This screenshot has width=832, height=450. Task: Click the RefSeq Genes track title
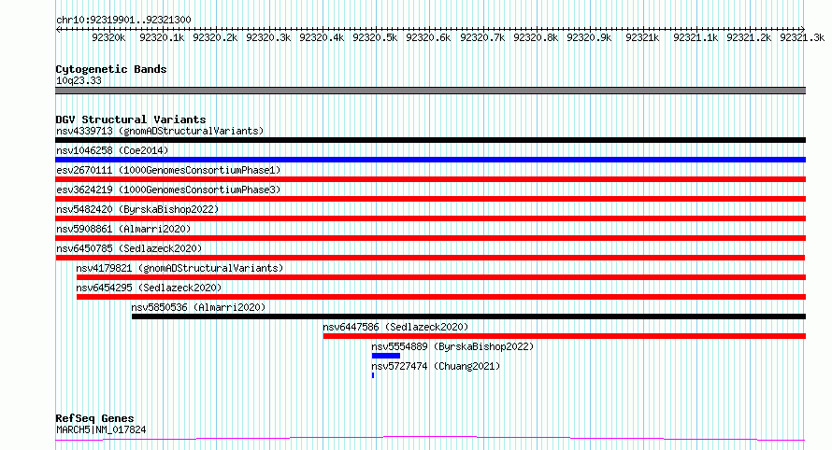click(94, 418)
